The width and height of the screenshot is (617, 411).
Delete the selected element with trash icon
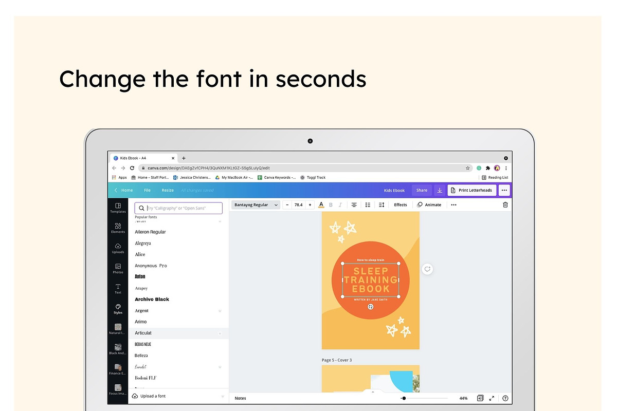click(x=505, y=204)
